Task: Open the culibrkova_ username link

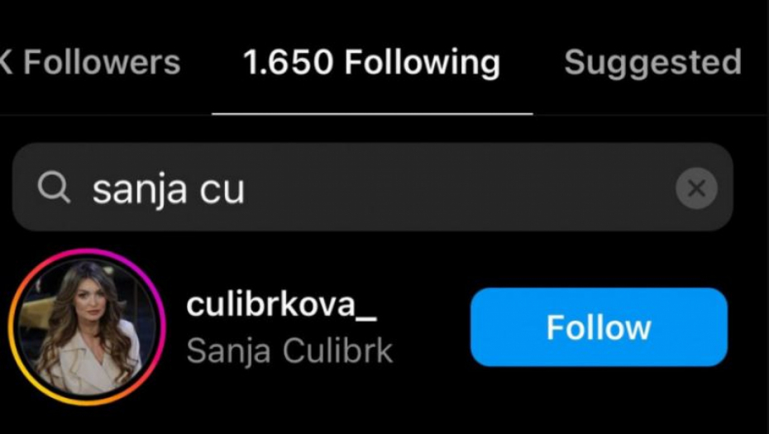Action: pos(281,305)
